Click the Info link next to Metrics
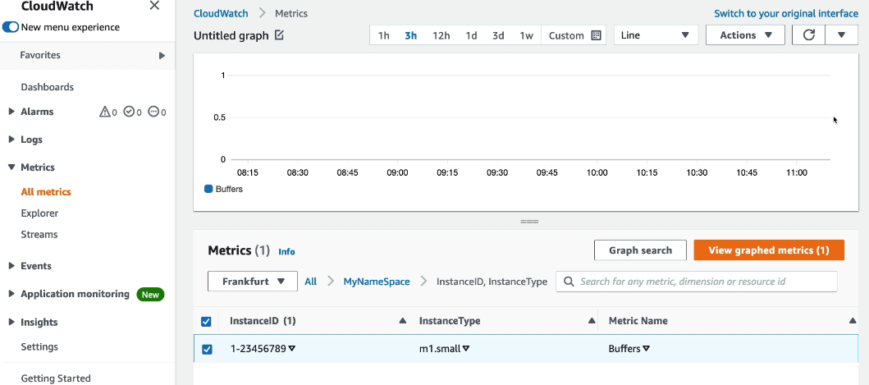 coord(286,251)
